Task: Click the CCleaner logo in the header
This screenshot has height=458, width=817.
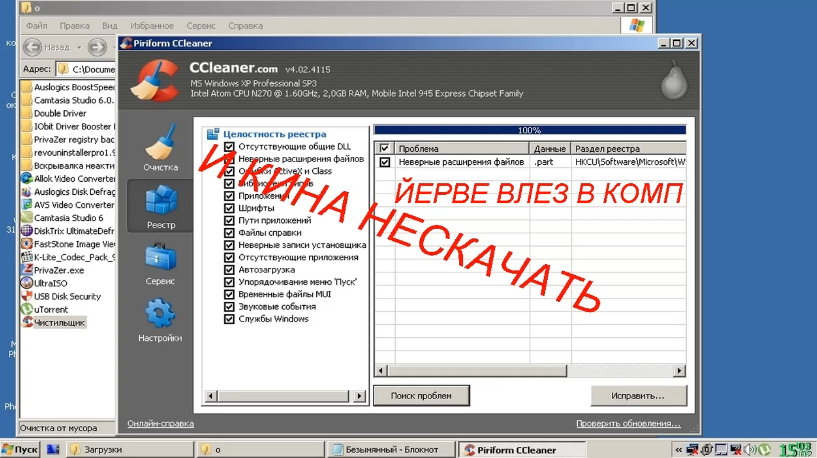Action: point(155,80)
